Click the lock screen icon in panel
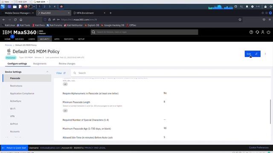Viewport: 273px width, 153px height. (x=265, y=7)
